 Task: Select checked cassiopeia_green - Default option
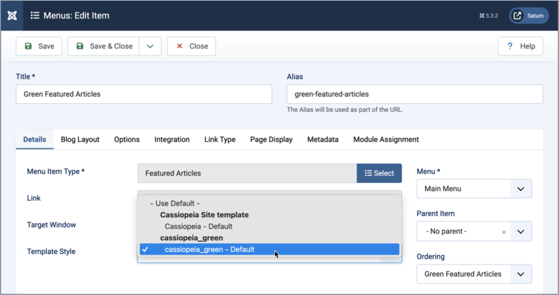[210, 250]
